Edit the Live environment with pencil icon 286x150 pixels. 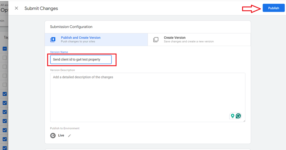(x=69, y=136)
